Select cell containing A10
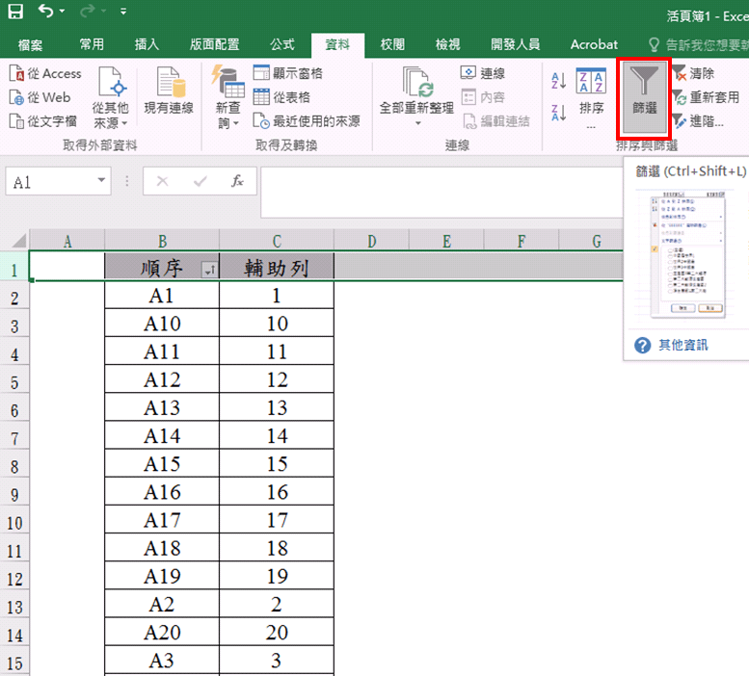 pos(162,325)
